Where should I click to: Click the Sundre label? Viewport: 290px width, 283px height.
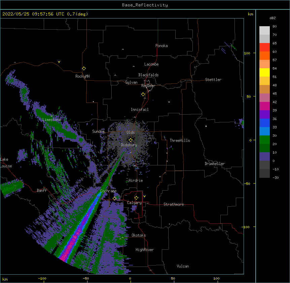(x=98, y=131)
